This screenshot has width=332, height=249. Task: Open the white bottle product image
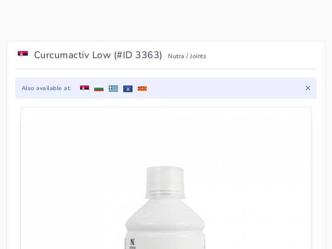165,207
